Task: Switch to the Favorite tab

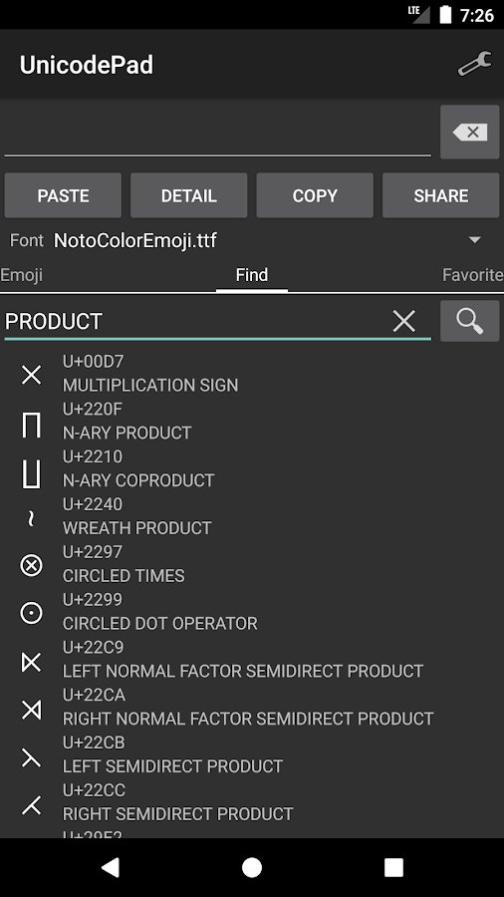Action: point(472,275)
